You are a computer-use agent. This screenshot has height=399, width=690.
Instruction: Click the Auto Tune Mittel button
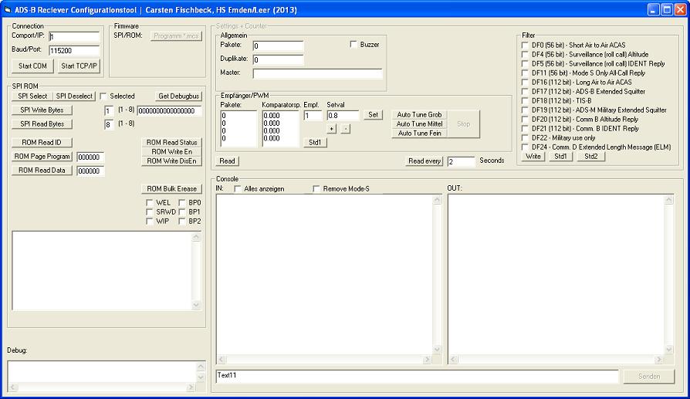[419, 124]
